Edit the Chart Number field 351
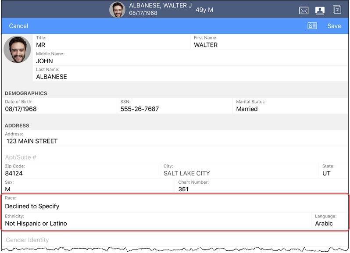Image resolution: width=350 pixels, height=253 pixels. [261, 186]
